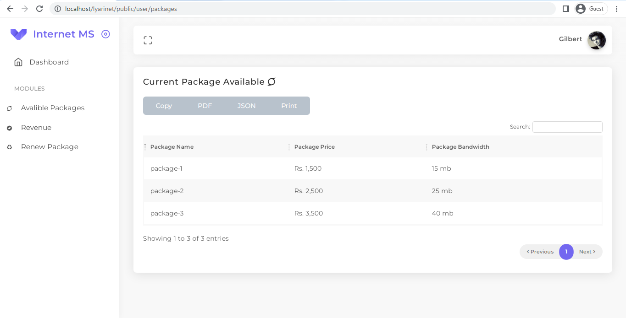Open the Guest account menu

[x=591, y=8]
